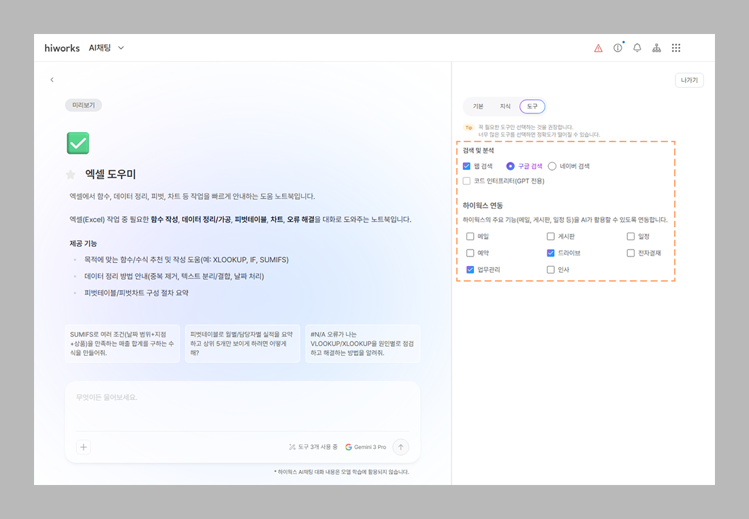Image resolution: width=749 pixels, height=519 pixels.
Task: Open the apps grid menu icon
Action: pos(676,48)
